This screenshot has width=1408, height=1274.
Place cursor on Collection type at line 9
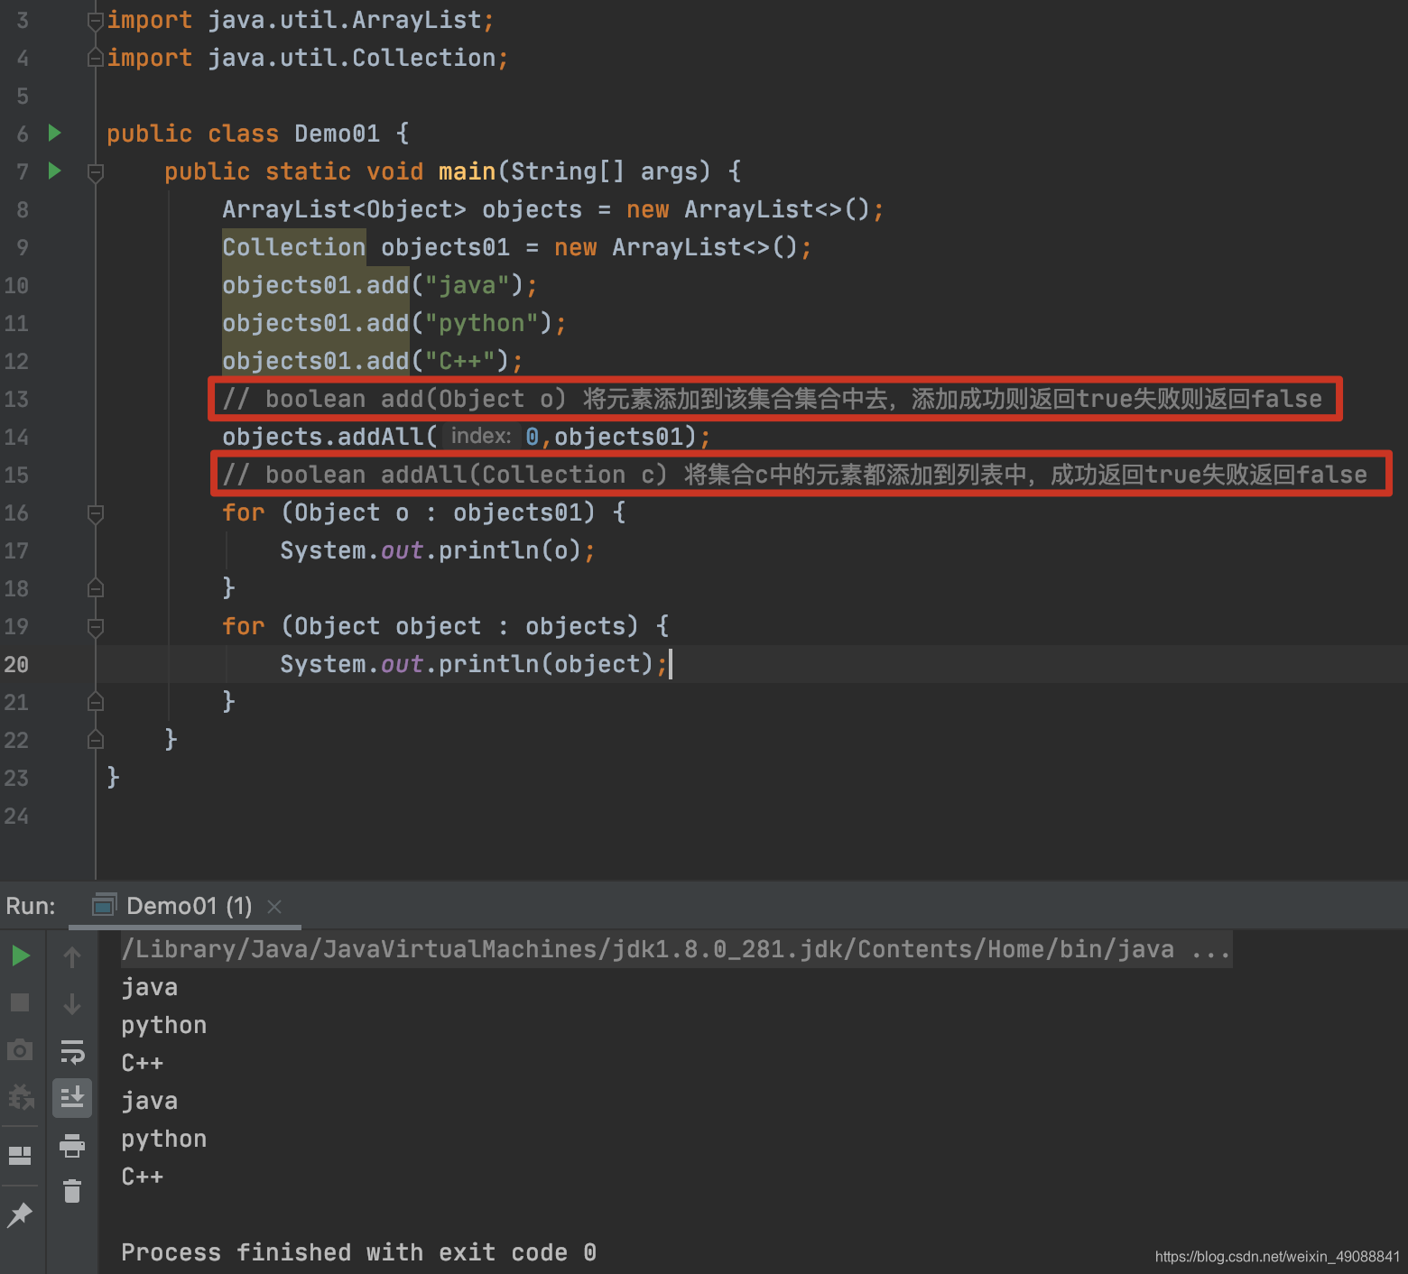pos(294,247)
